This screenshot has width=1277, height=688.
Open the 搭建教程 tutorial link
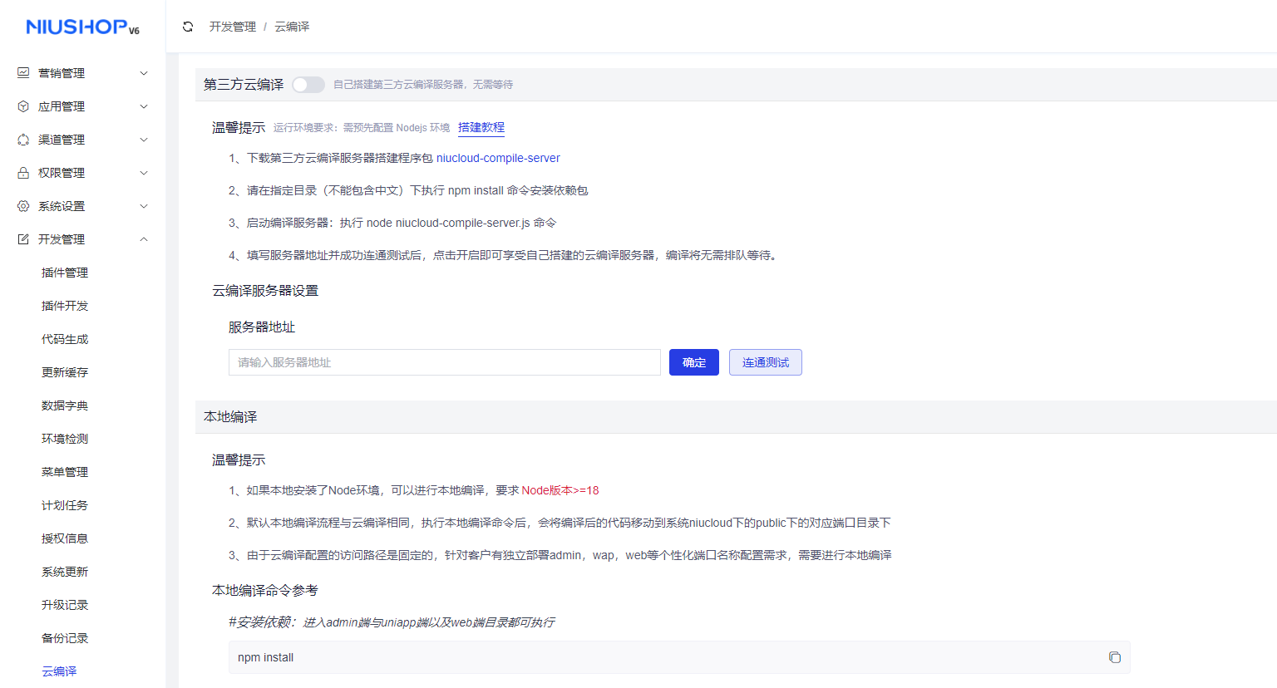pyautogui.click(x=481, y=127)
